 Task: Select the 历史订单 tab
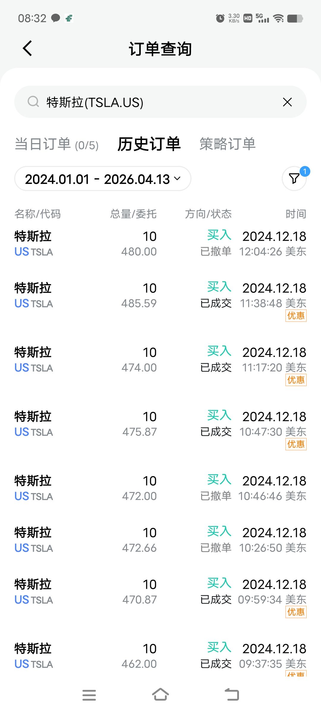(149, 144)
